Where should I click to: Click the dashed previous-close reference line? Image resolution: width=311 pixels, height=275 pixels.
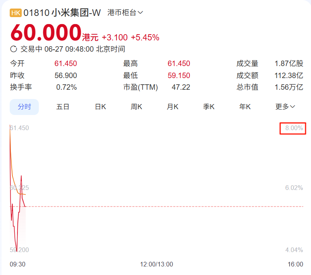click(x=156, y=207)
